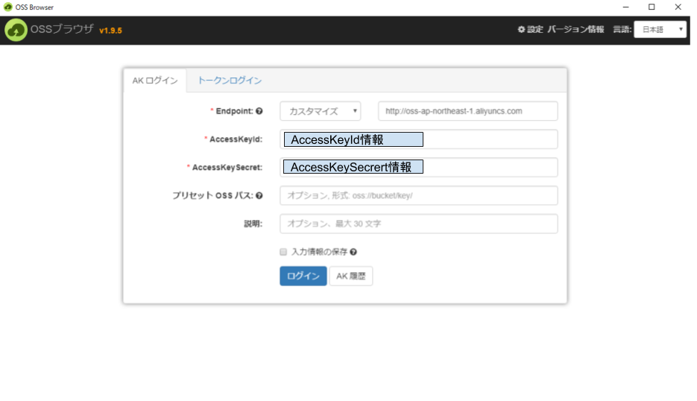Viewport: 697px width, 401px height.
Task: Show the 入力情報の保存 help icon
Action: click(x=353, y=252)
